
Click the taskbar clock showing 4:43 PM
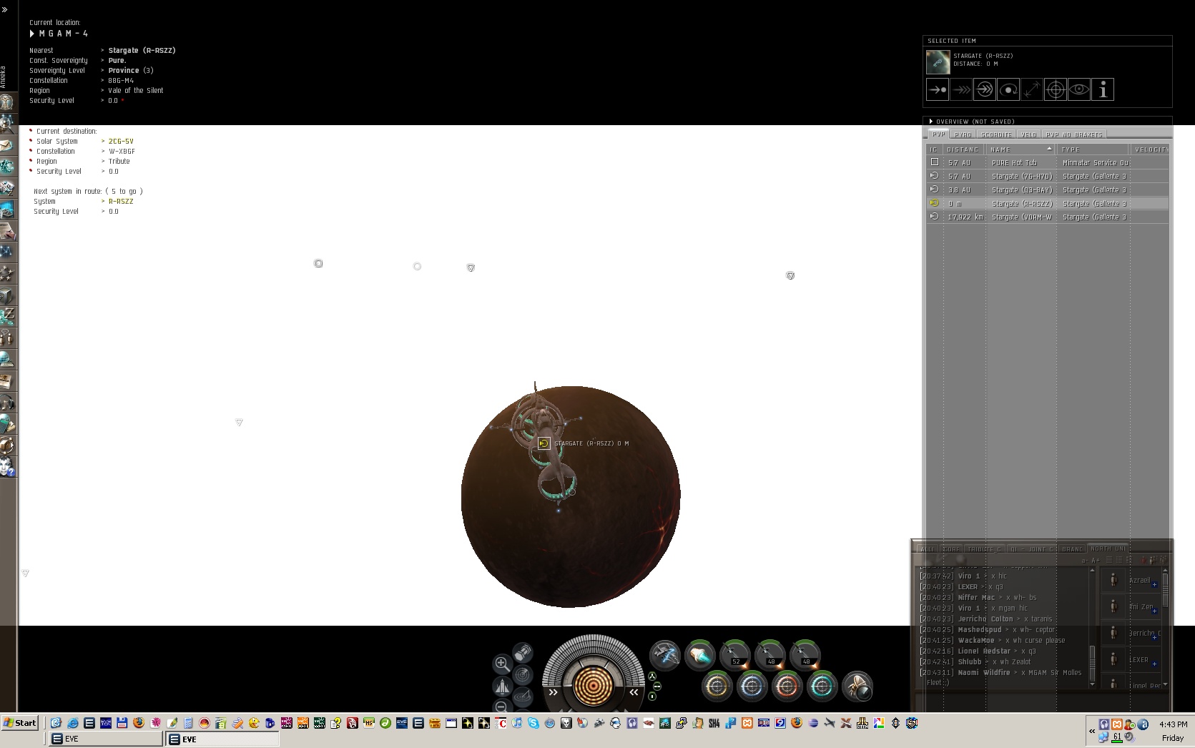pos(1173,724)
